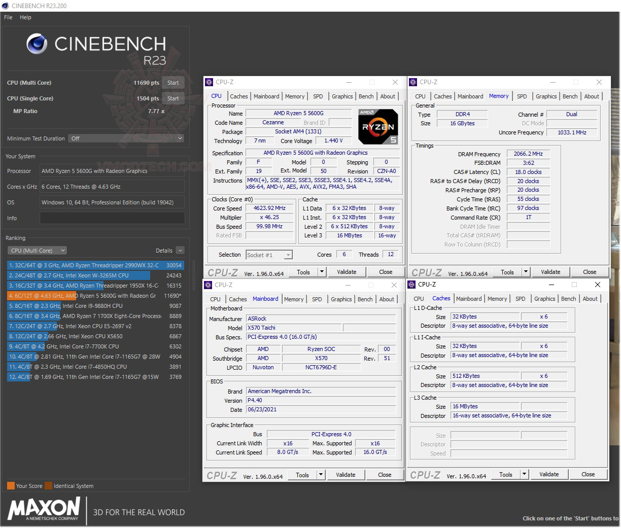This screenshot has height=528, width=621.
Task: Click the L3 Cache size 16 MBytes
Action: tap(485, 406)
